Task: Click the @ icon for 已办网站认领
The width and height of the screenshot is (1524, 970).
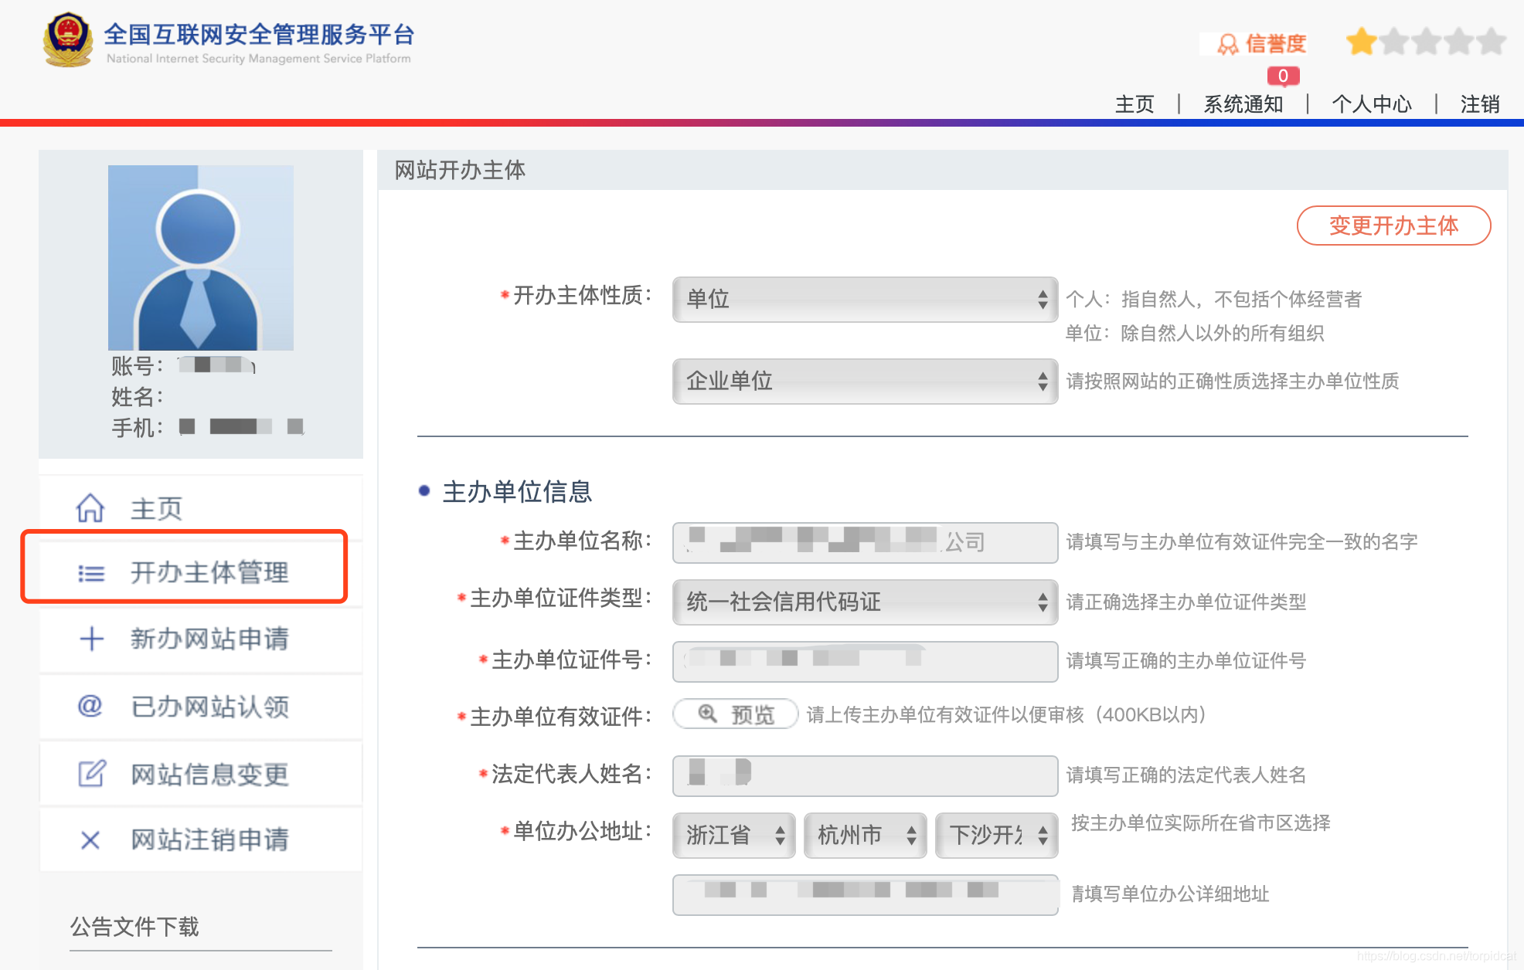Action: point(90,707)
